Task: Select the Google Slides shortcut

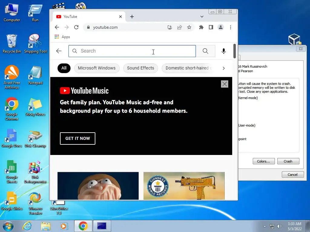Action: (12, 201)
